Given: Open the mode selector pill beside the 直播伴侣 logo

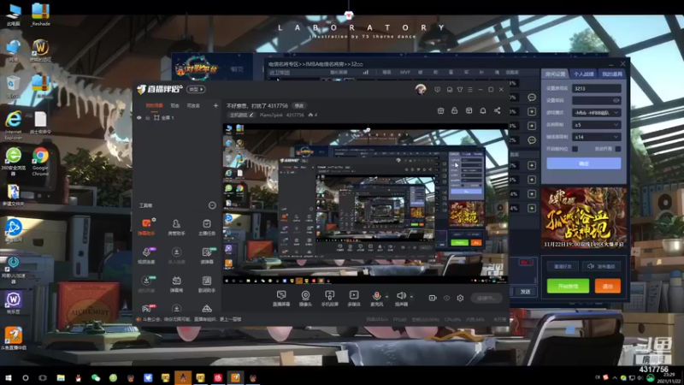Looking at the screenshot, I should 196,90.
